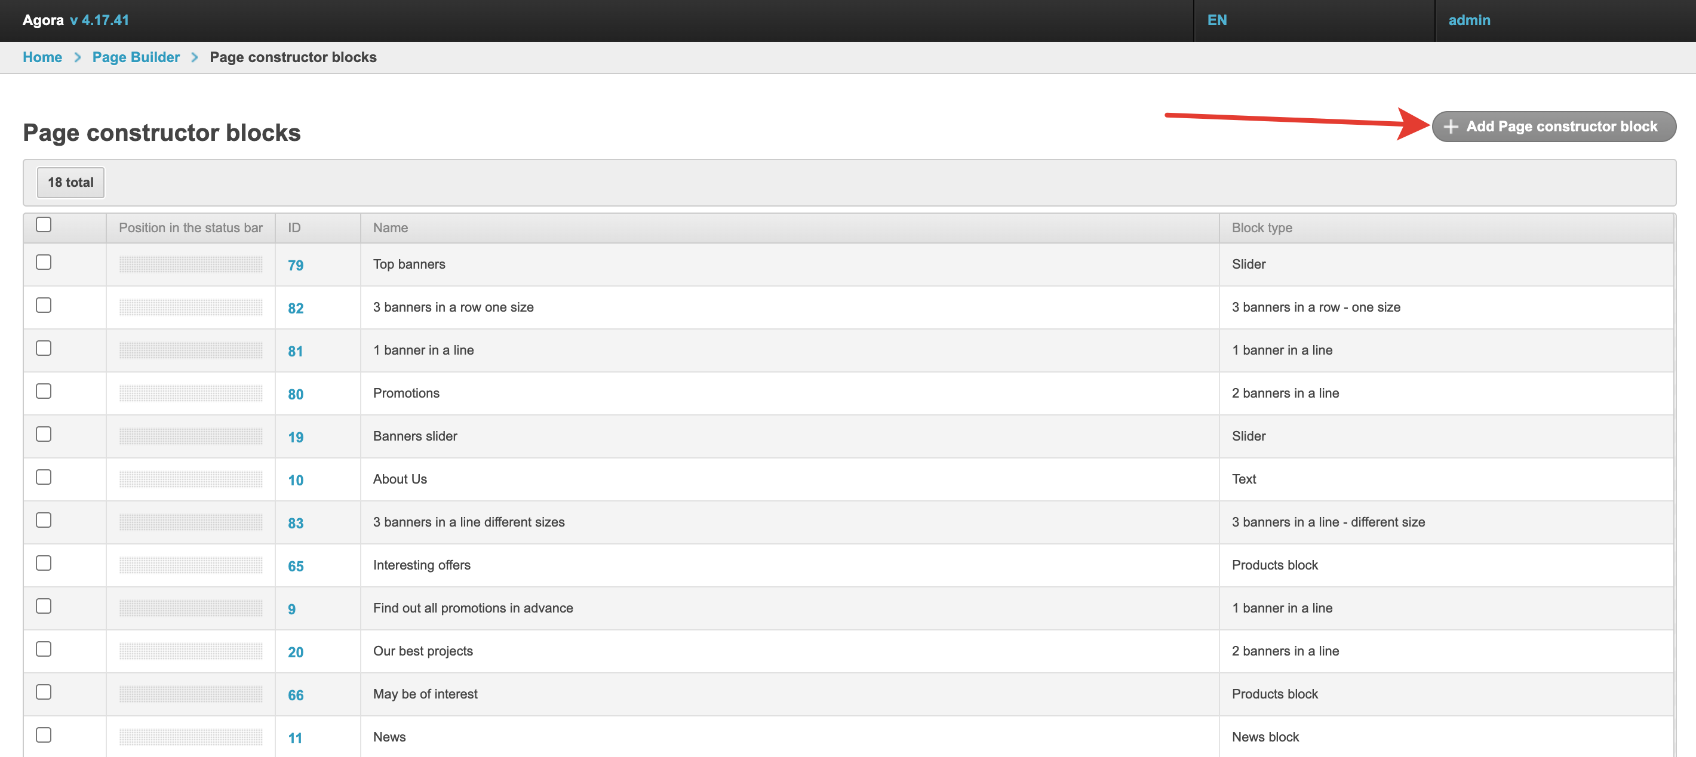Click the 18 total counter
This screenshot has width=1696, height=757.
point(70,182)
